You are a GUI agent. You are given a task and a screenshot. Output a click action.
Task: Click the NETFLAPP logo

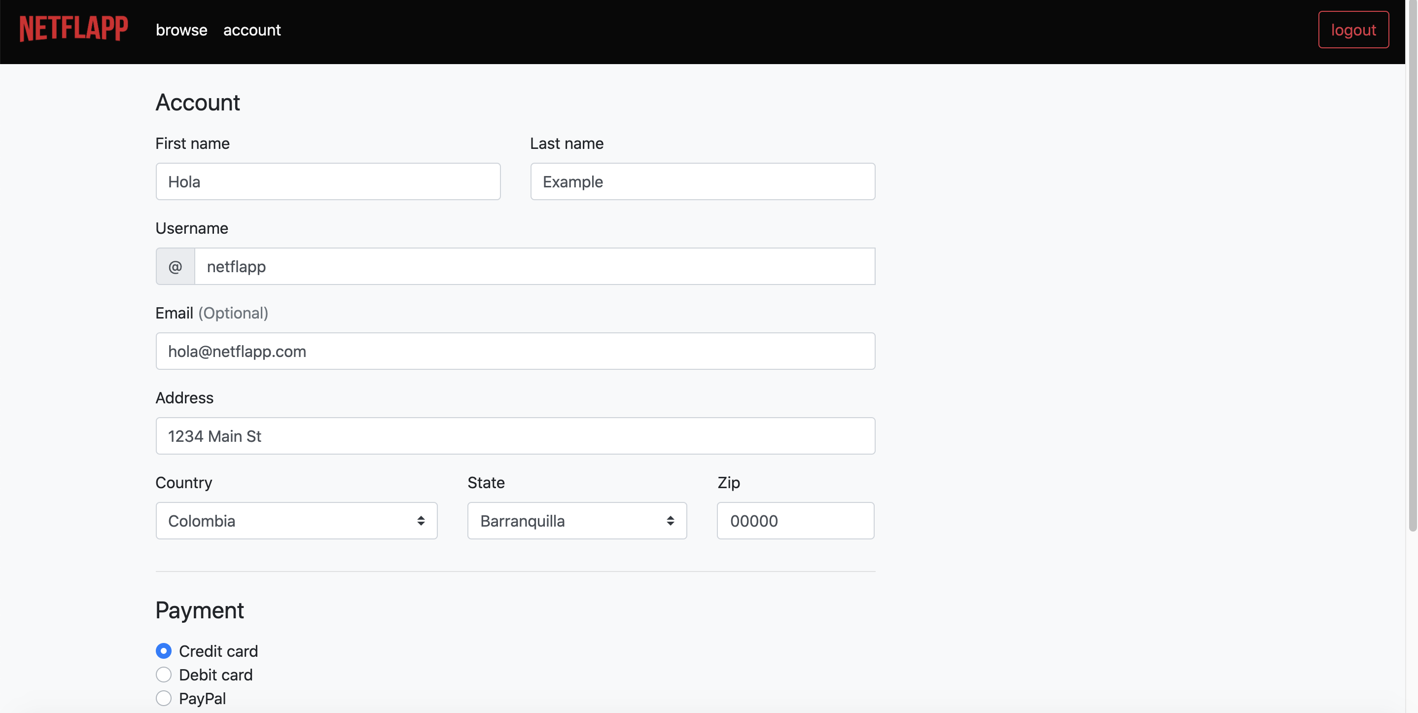[x=74, y=29]
